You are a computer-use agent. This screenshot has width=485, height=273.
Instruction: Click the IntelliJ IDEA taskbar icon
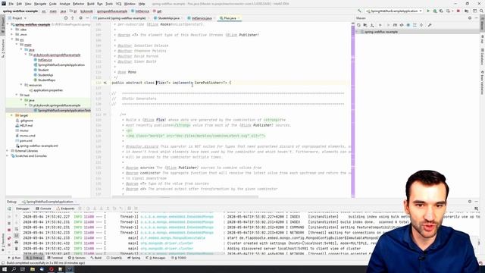(x=70, y=269)
